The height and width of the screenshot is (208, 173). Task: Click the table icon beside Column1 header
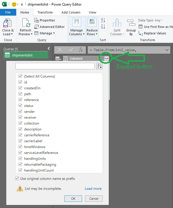(x=58, y=58)
